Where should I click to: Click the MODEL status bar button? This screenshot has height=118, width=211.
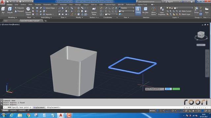(152, 111)
